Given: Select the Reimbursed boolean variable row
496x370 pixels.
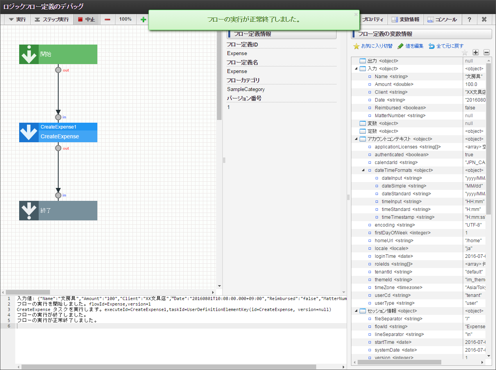Looking at the screenshot, I should pos(419,108).
